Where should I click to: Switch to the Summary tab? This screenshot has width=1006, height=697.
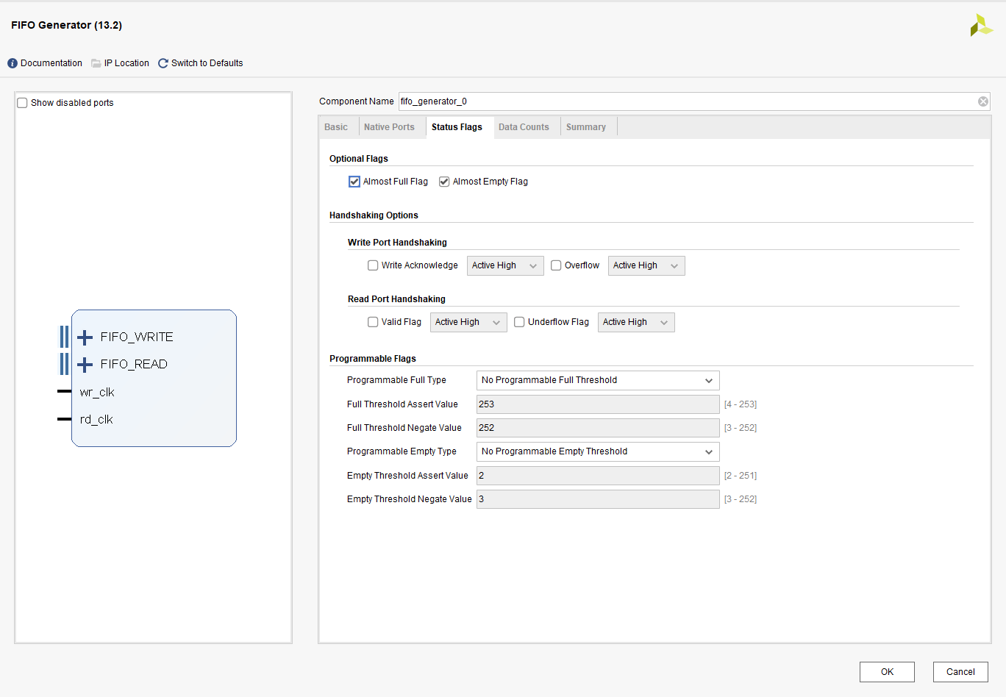(586, 127)
